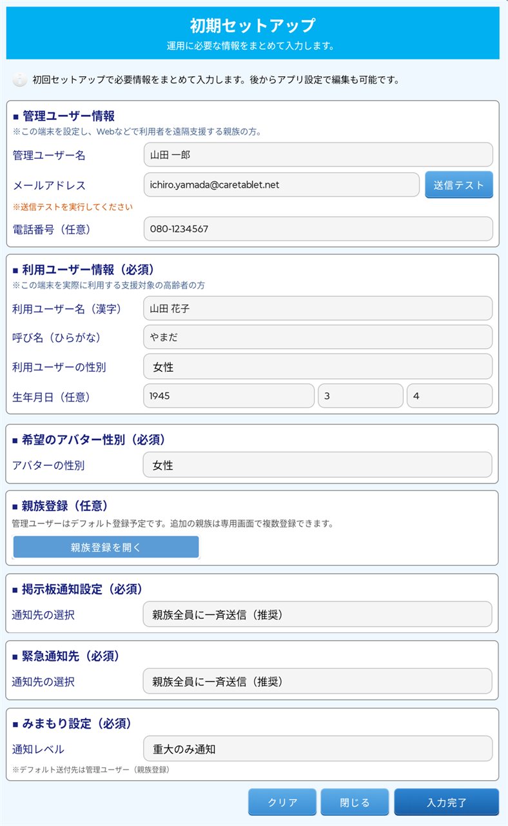Screen dimensions: 508x826
Task: Click the 利用ユーザー名（漢字） field
Action: (318, 308)
